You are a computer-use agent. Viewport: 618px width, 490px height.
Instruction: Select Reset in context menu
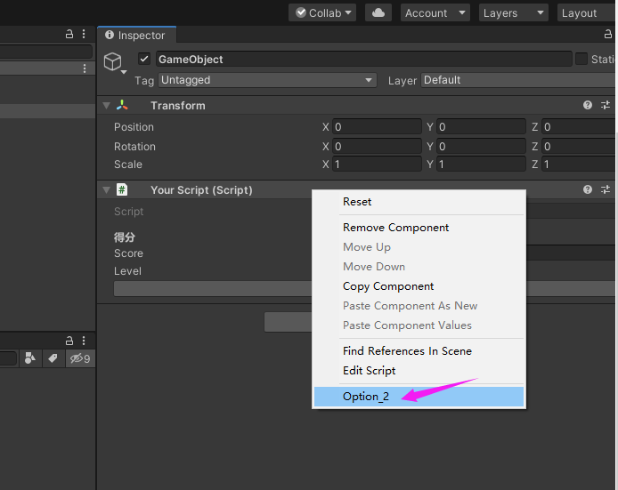pos(419,202)
